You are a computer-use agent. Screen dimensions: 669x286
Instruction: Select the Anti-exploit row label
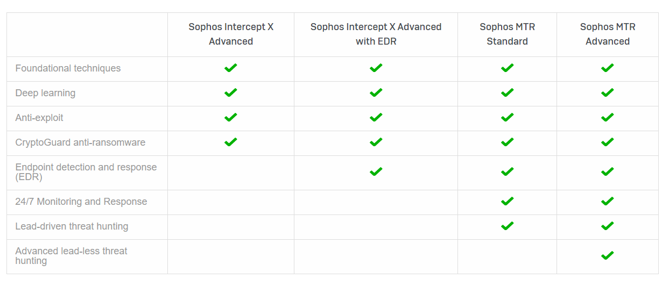[39, 118]
